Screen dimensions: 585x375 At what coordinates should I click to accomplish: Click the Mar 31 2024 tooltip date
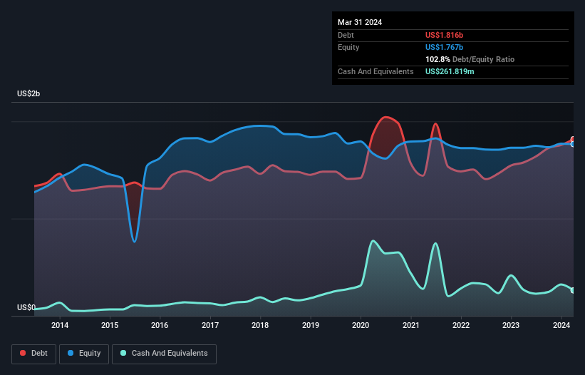pyautogui.click(x=360, y=22)
